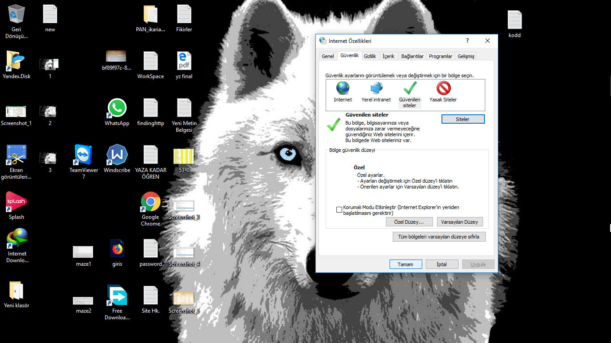Click the Google Chrome desktop icon
Screen dimensions: 611x343
[151, 202]
